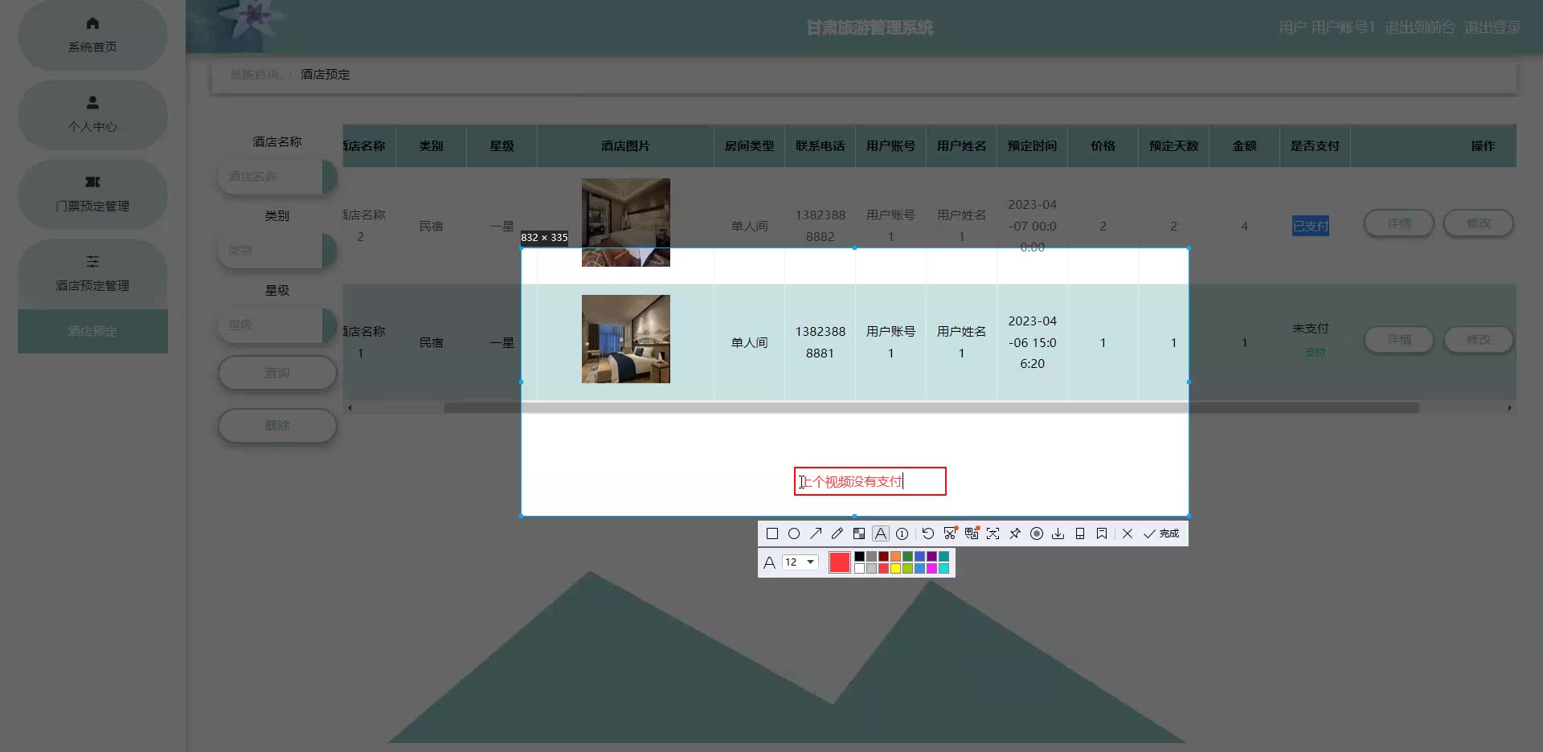Click 完成 to finish screenshot
Image resolution: width=1543 pixels, height=752 pixels.
pyautogui.click(x=1161, y=533)
